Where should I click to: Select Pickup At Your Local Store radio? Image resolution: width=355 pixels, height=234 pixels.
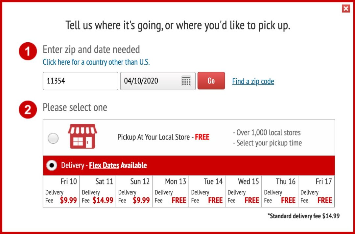pos(53,138)
